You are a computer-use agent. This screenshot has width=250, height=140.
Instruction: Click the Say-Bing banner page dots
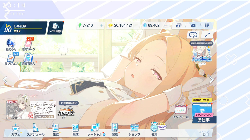coord(202,64)
